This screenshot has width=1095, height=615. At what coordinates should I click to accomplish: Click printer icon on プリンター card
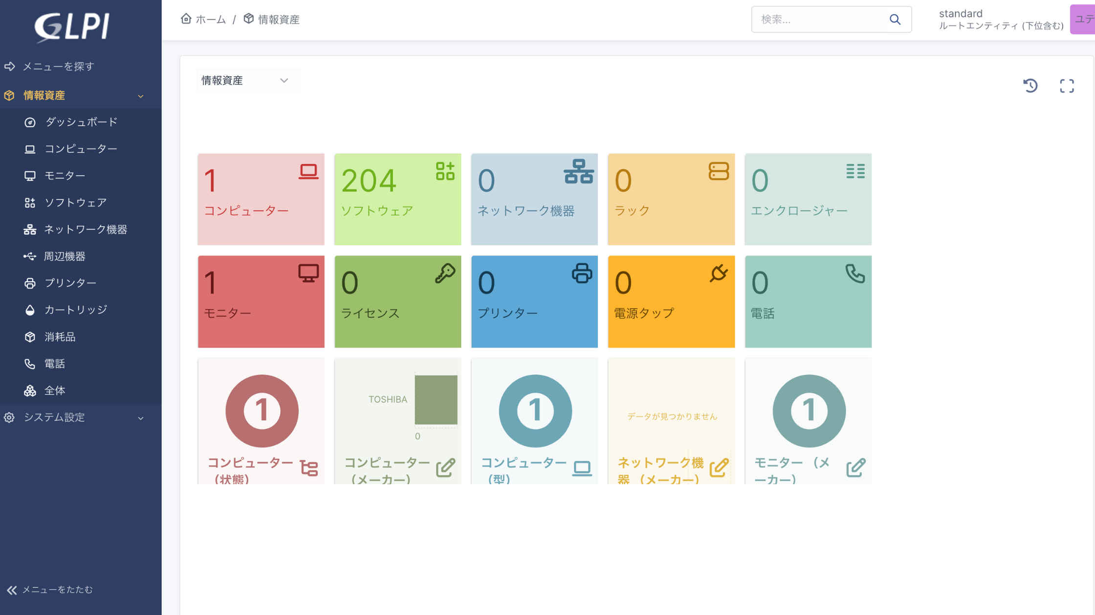pos(582,273)
